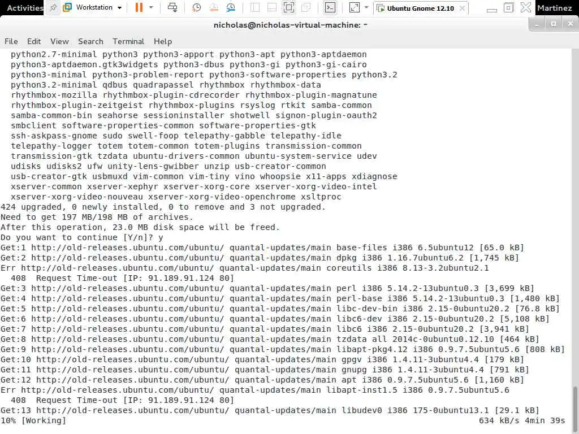Click the Err coreutils error line
Screen dimensions: 579x434
point(244,268)
